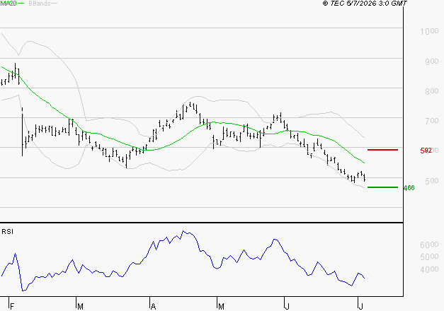Image resolution: width=444 pixels, height=311 pixels.
Task: Click the RSI 6000 axis label
Action: (x=429, y=245)
